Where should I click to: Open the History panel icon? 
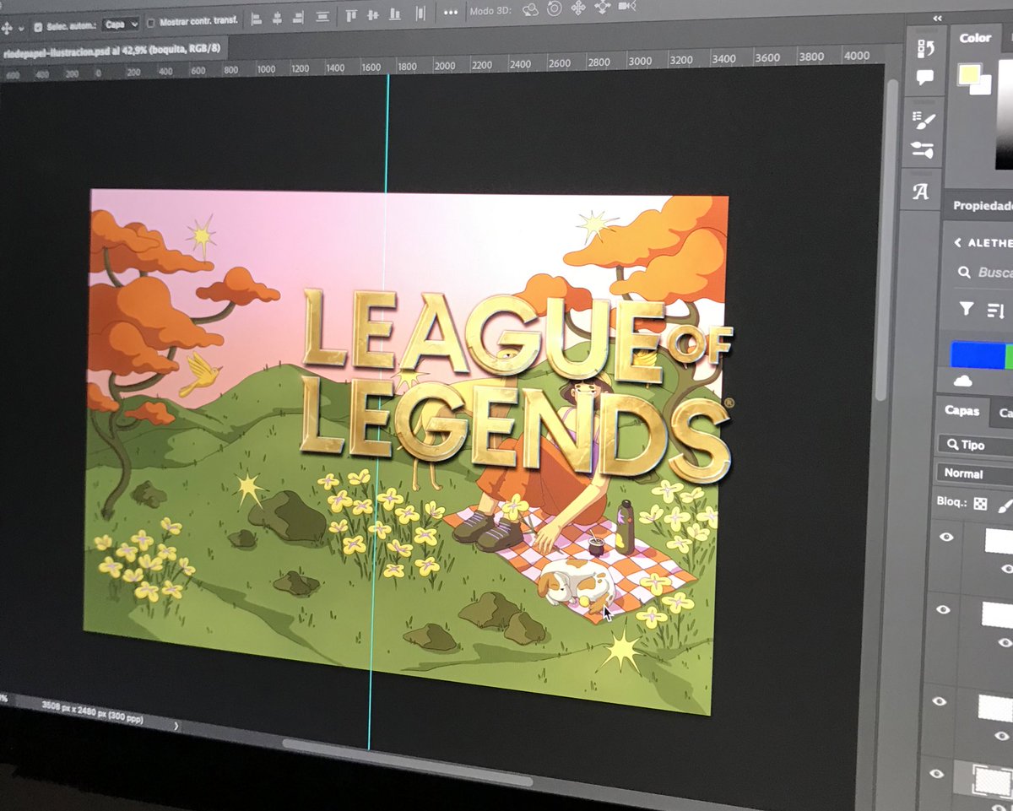926,49
